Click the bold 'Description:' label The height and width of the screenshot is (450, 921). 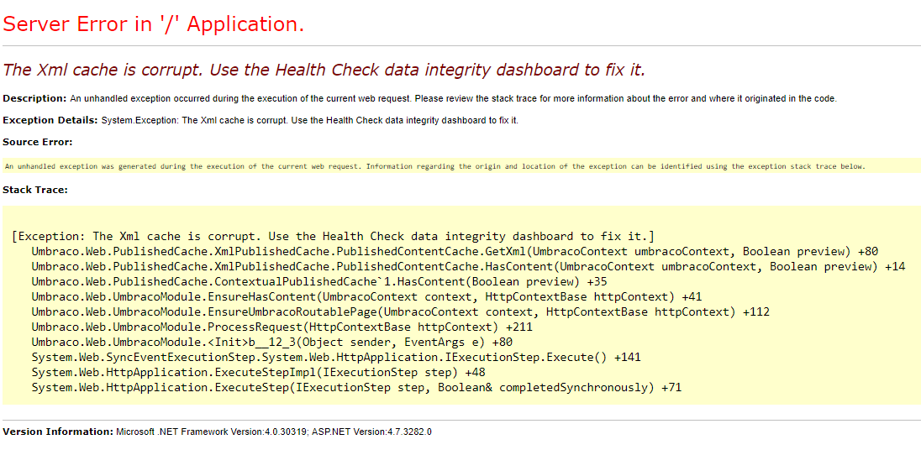34,98
